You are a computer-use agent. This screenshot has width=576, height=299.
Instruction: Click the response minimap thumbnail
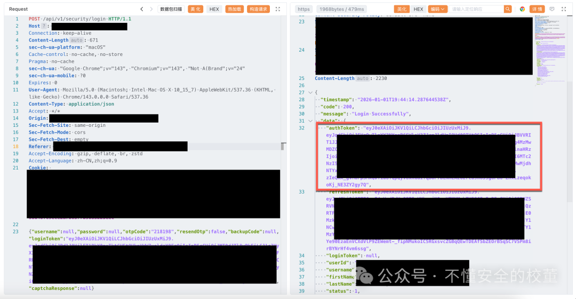pyautogui.click(x=550, y=51)
